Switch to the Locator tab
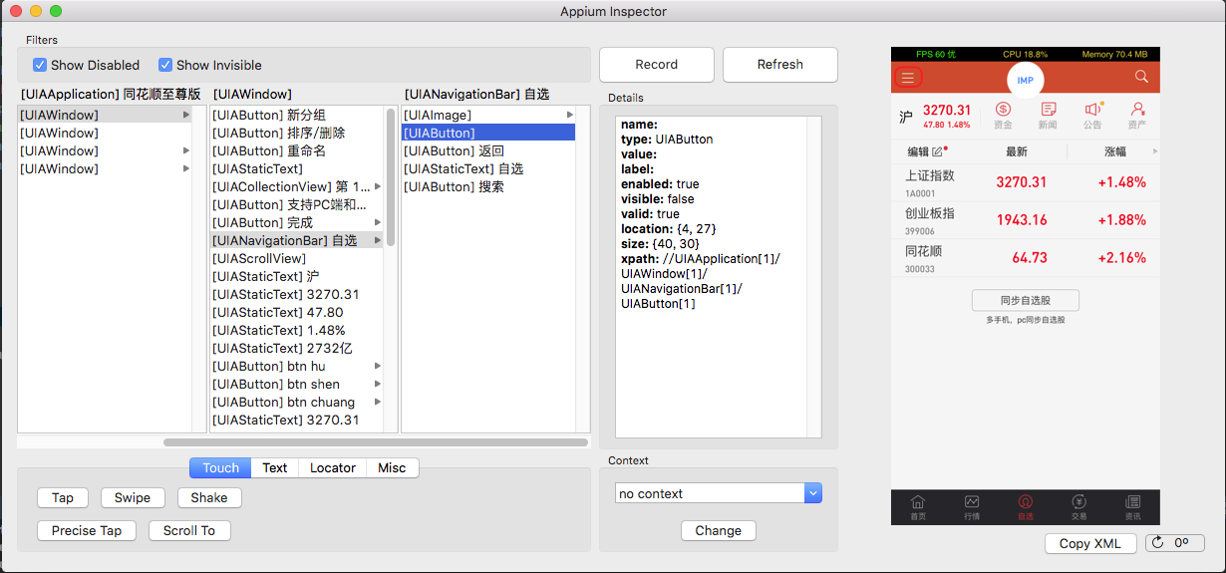This screenshot has width=1226, height=573. 333,467
